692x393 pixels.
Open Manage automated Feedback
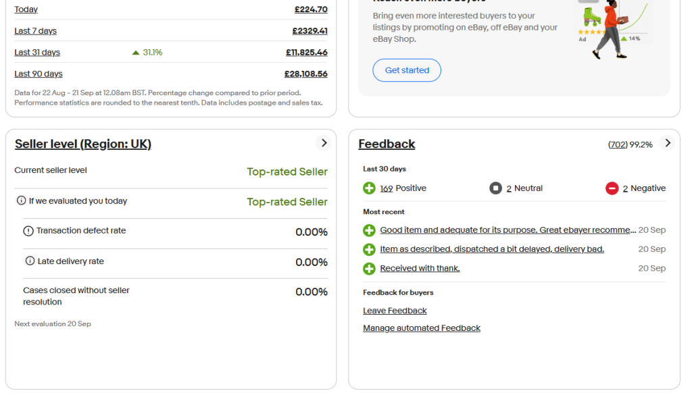click(422, 328)
